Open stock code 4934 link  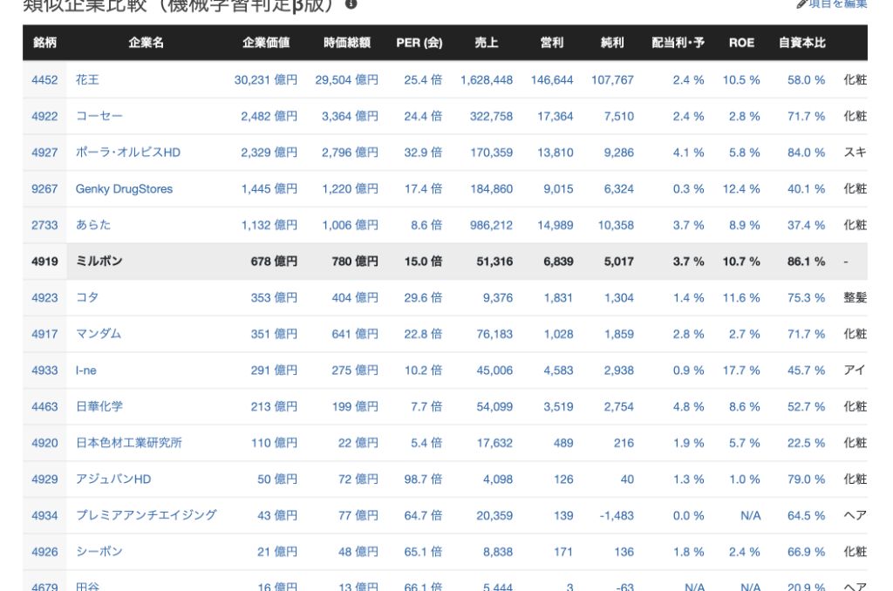point(44,516)
